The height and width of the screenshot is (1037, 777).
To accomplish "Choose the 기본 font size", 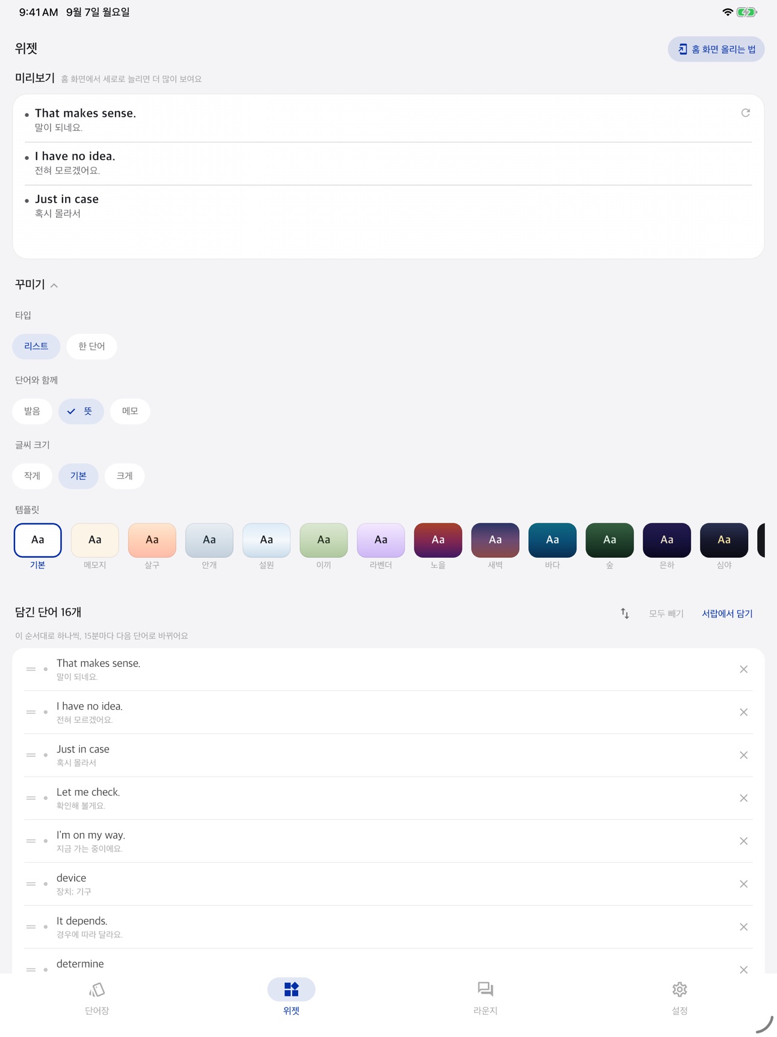I will tap(78, 476).
